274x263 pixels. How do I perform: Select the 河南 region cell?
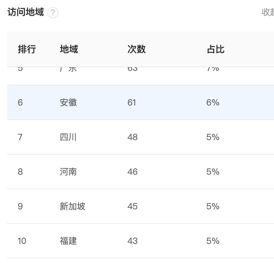point(68,172)
